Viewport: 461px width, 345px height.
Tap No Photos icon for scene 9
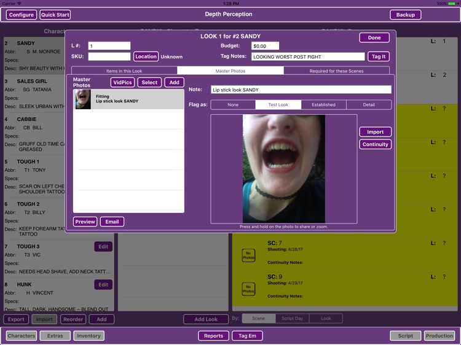tap(248, 289)
